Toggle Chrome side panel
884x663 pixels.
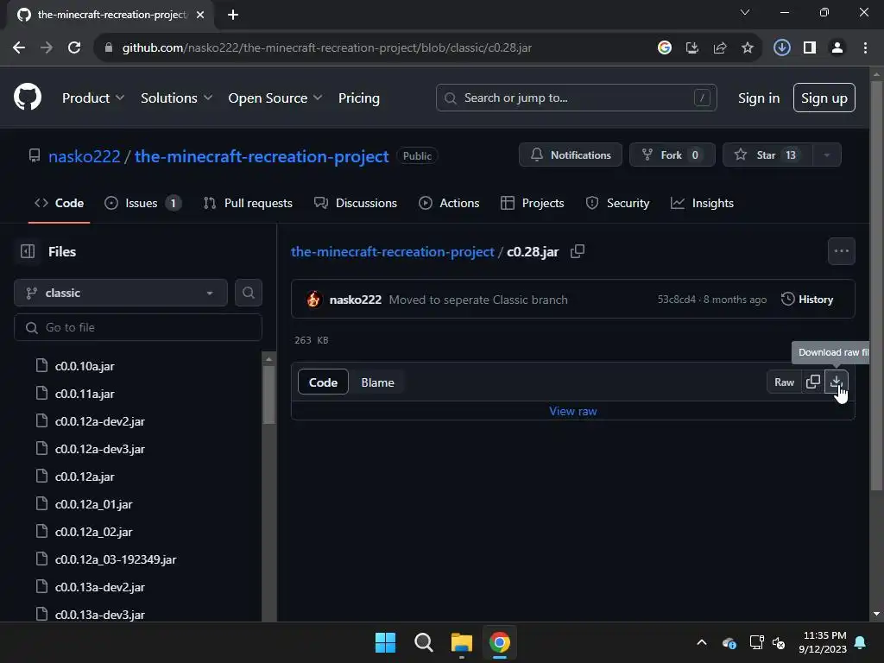[x=810, y=47]
